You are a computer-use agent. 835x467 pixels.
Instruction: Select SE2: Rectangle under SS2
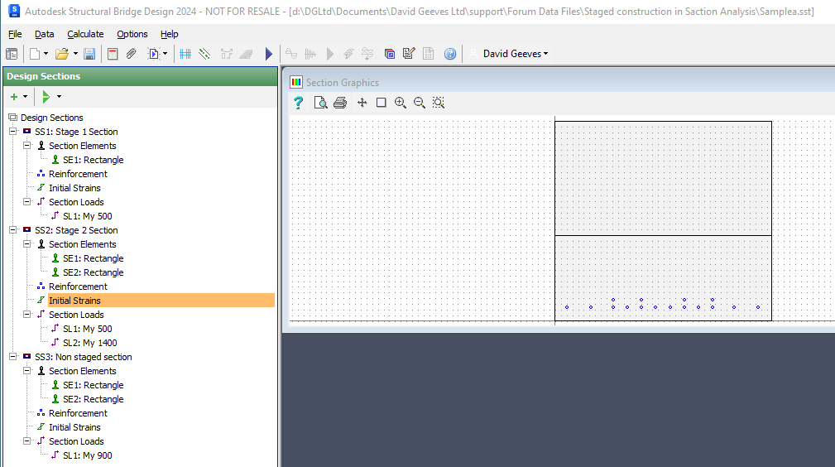[x=94, y=272]
